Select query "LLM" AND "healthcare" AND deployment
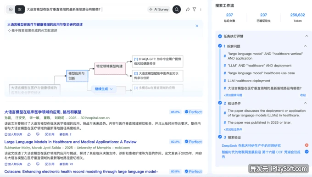The width and height of the screenshot is (312, 177). pyautogui.click(x=260, y=66)
